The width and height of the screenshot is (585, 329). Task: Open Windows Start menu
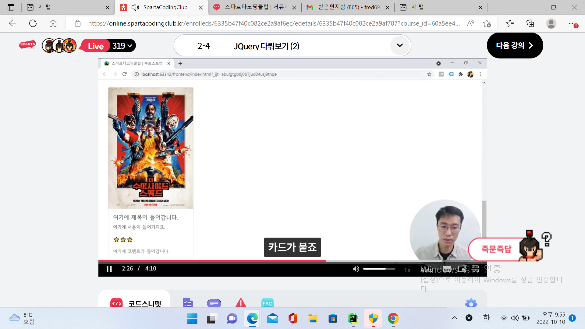[x=192, y=319]
